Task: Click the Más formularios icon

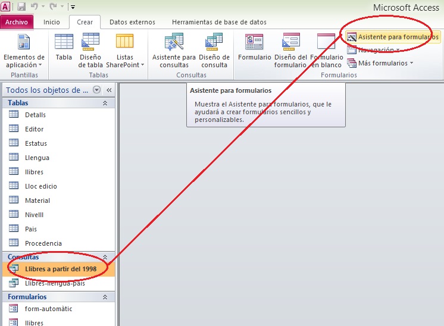Action: point(352,63)
